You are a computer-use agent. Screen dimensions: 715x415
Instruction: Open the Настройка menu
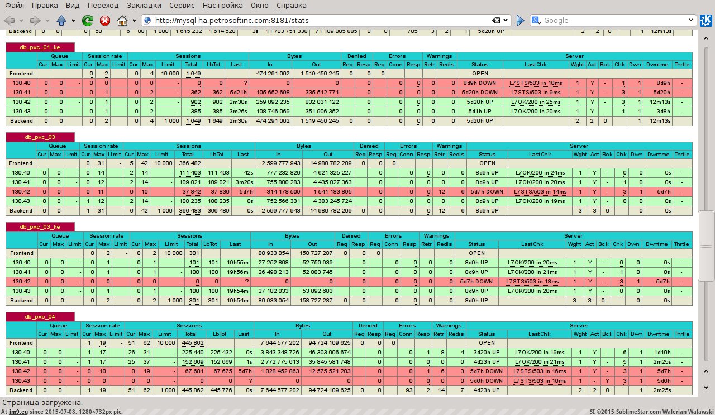point(222,6)
